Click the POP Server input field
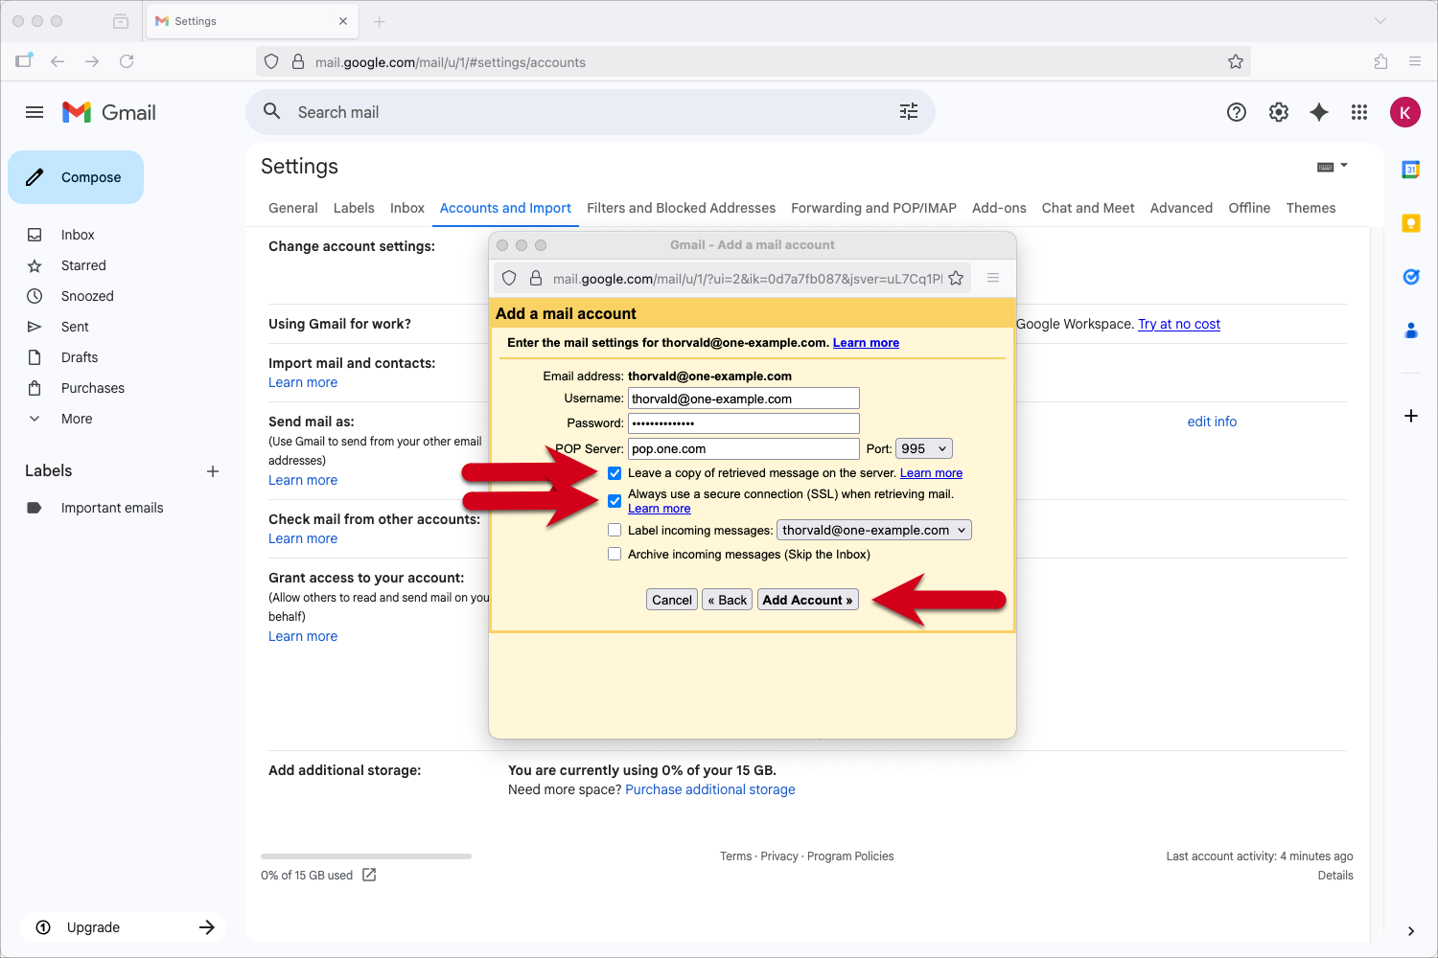The width and height of the screenshot is (1438, 958). (743, 448)
